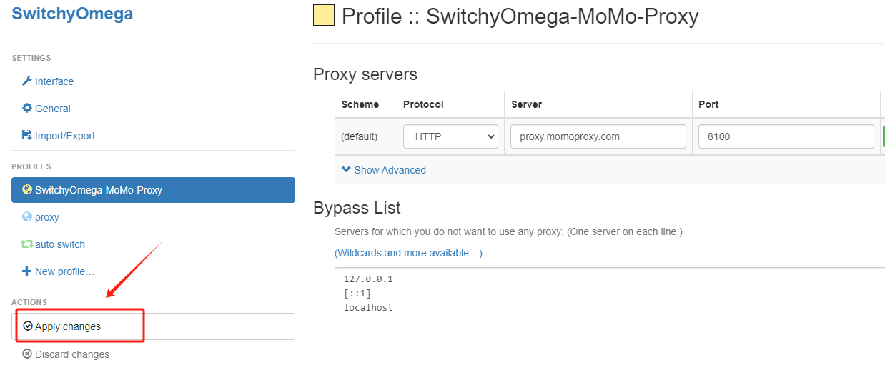Click the wrench icon next to Interface

(x=27, y=81)
